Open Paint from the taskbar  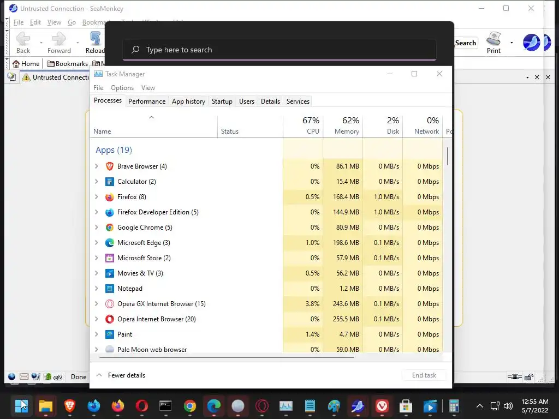coord(334,405)
